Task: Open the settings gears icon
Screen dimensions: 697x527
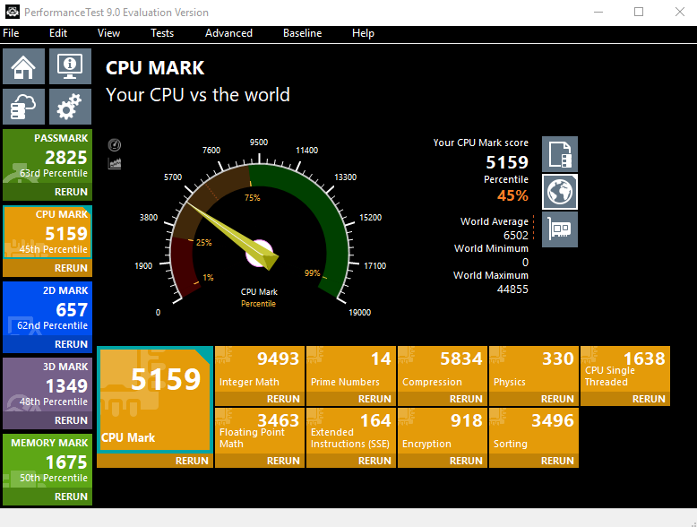Action: [x=70, y=107]
